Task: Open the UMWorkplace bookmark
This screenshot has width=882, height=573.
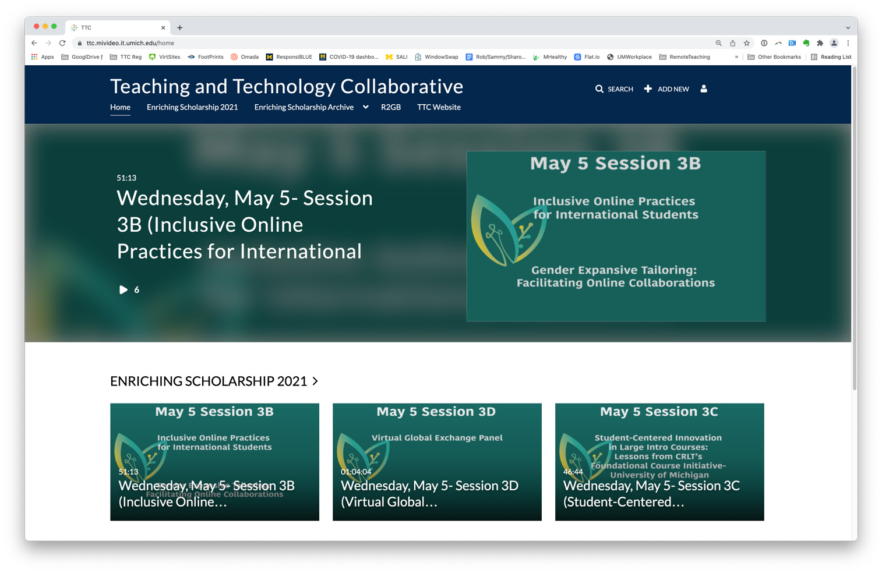Action: (x=629, y=57)
